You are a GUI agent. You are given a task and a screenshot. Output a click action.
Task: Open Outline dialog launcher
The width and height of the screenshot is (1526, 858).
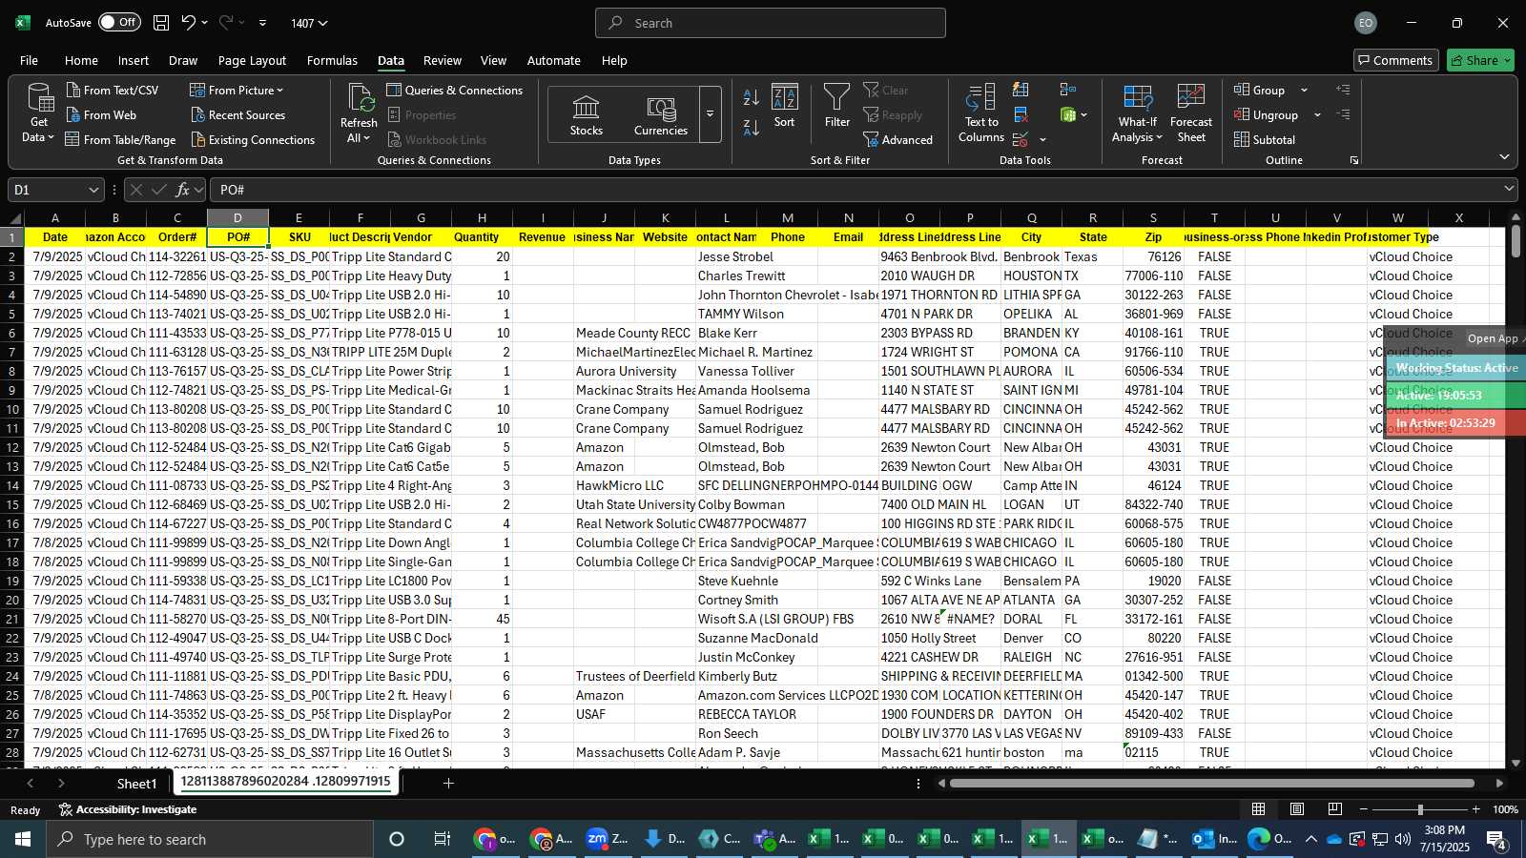[x=1353, y=160]
